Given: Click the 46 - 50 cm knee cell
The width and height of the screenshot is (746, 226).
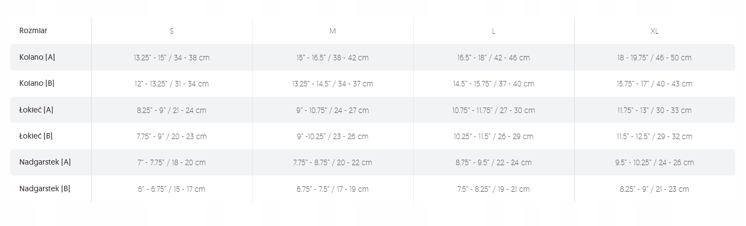Looking at the screenshot, I should point(655,58).
